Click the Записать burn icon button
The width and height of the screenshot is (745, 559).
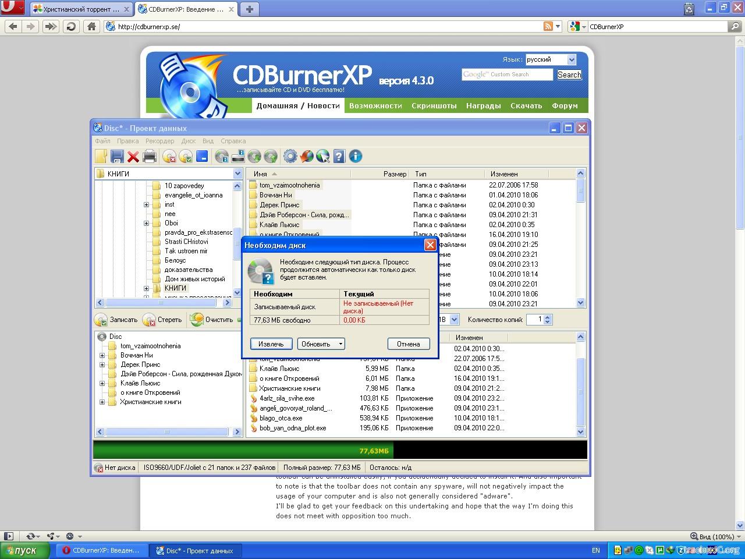116,320
